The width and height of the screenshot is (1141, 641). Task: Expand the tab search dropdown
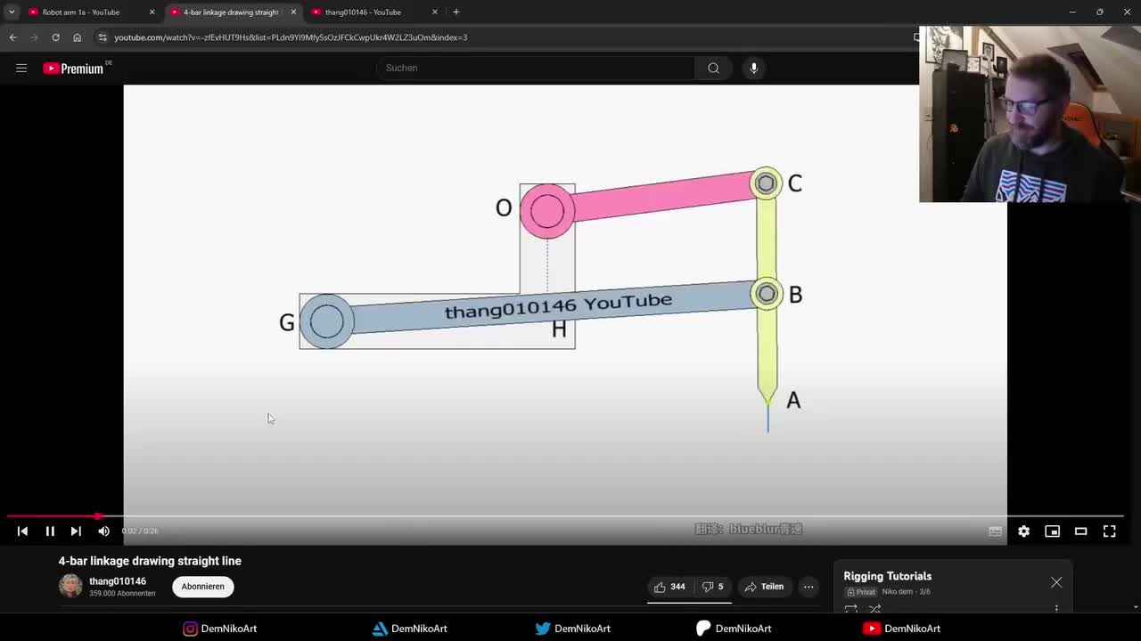click(x=12, y=12)
